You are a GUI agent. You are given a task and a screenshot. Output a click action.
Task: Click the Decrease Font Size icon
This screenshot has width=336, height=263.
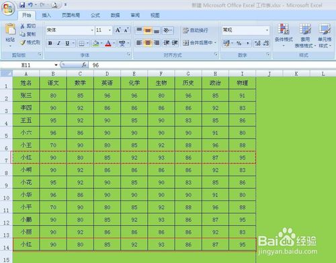click(126, 30)
